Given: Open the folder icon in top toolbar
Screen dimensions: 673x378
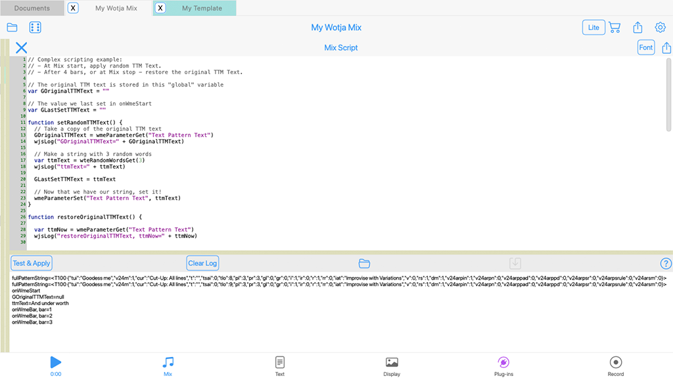Looking at the screenshot, I should 12,28.
